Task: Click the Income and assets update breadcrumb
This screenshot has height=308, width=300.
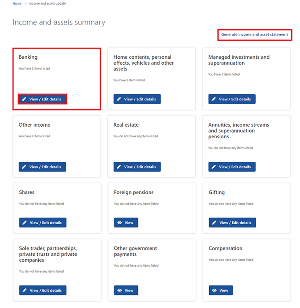Action: [48, 3]
